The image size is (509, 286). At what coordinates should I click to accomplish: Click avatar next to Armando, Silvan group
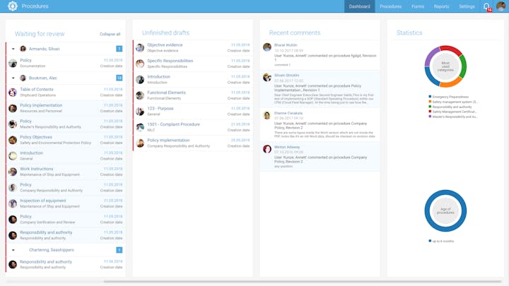pos(23,49)
